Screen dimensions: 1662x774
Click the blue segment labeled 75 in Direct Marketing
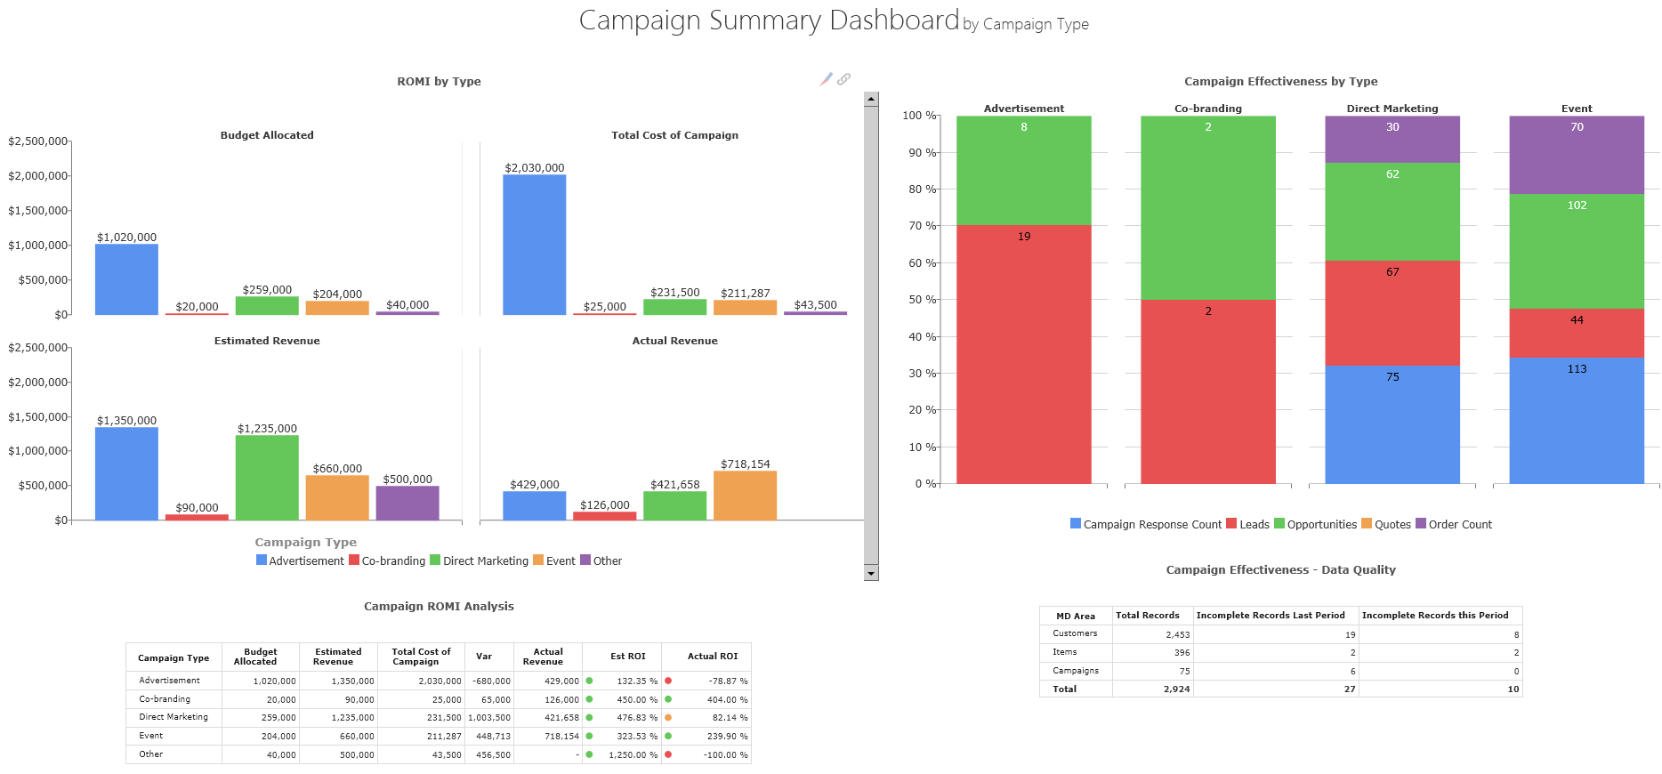[1392, 424]
